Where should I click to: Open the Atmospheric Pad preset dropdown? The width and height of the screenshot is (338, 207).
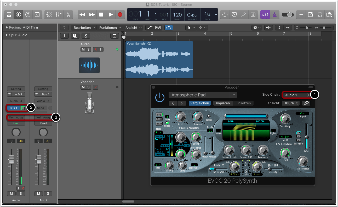[203, 95]
